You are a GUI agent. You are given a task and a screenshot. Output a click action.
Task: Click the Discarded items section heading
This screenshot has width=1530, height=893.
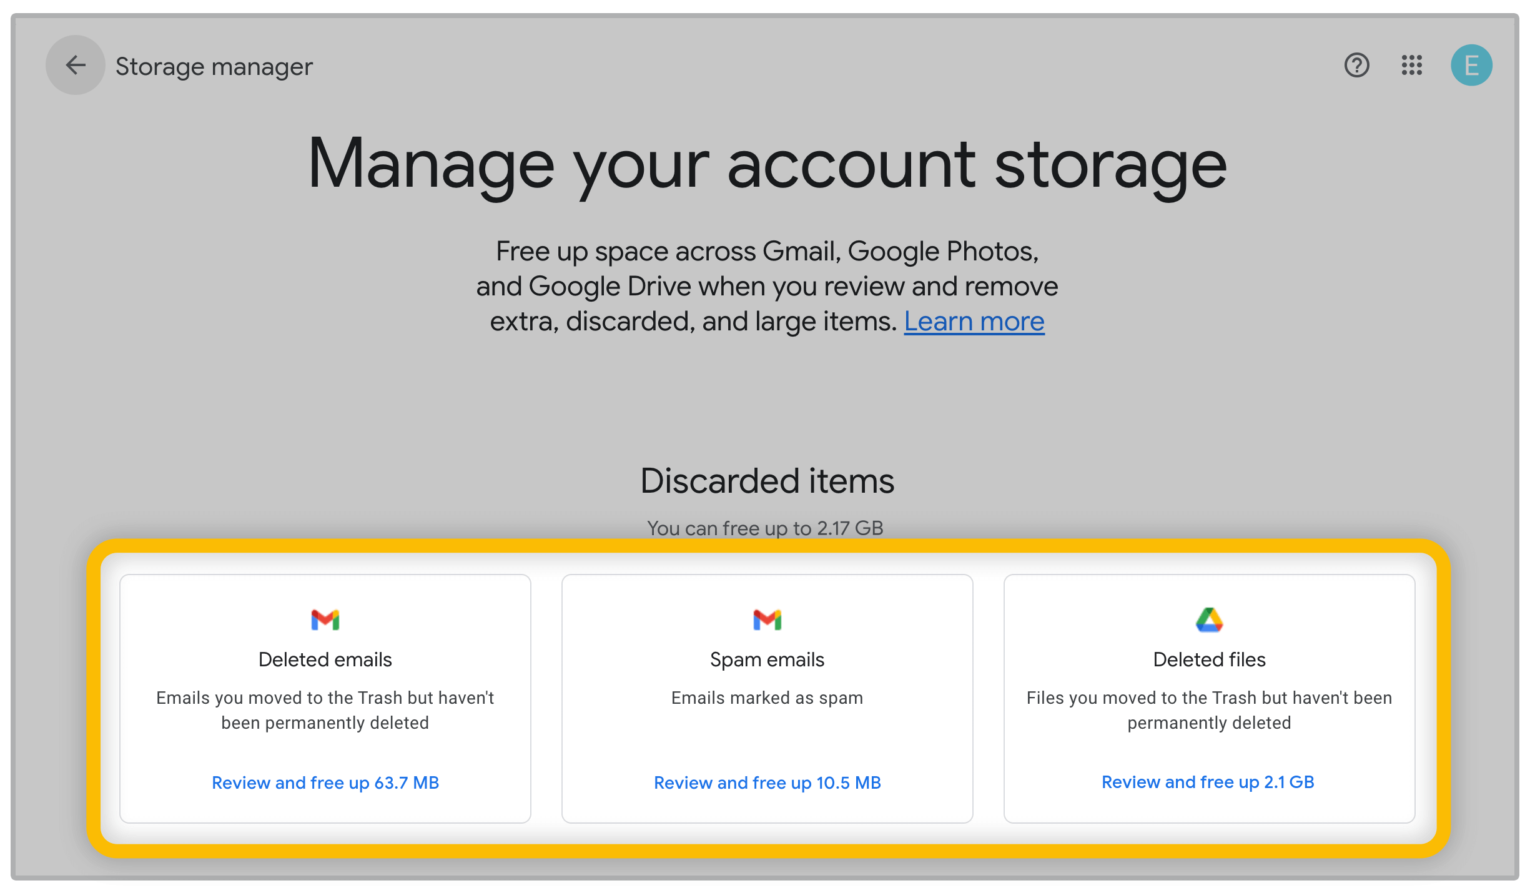767,481
